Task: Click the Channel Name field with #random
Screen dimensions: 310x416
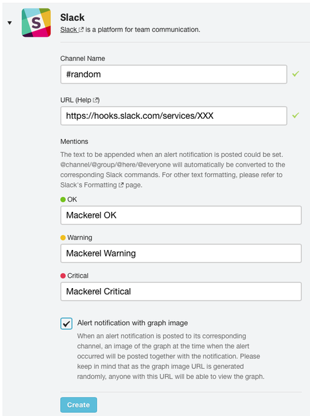Action: pos(174,74)
